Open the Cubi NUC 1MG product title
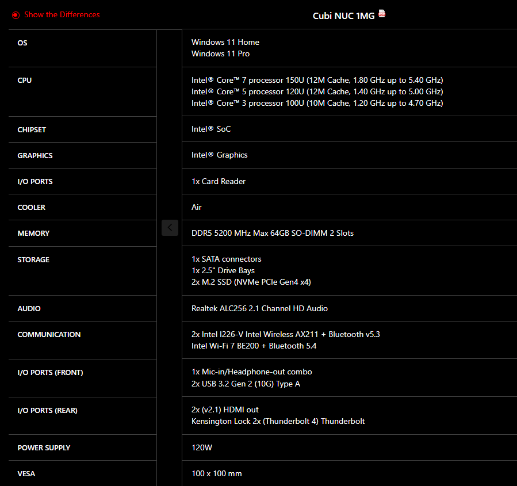Screen dimensions: 517x486 (343, 16)
